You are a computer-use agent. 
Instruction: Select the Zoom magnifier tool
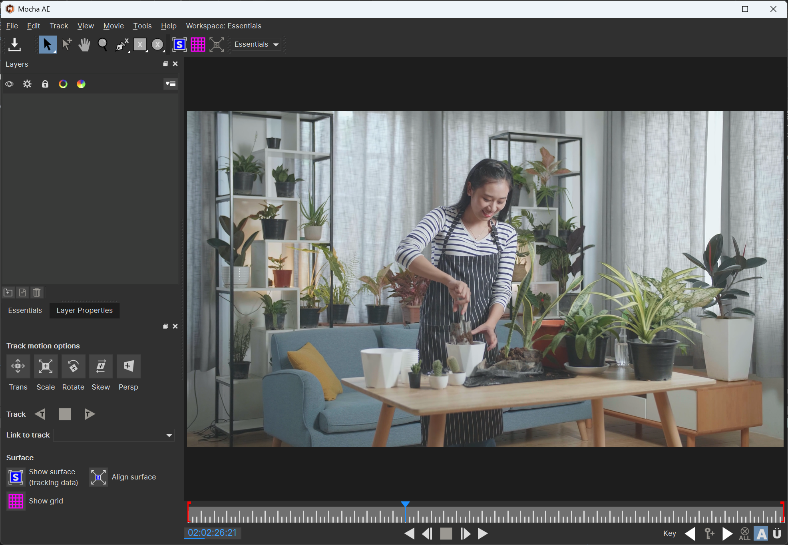point(103,44)
